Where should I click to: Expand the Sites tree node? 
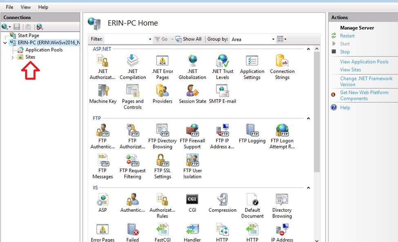(12, 58)
